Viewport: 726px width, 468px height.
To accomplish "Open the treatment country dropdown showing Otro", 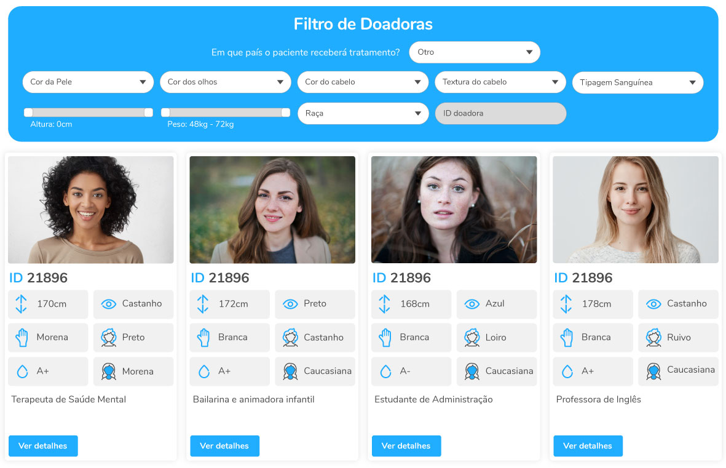I will point(475,52).
